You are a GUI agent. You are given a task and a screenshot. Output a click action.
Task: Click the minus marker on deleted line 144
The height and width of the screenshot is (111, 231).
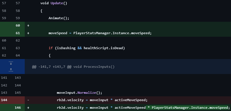click(28, 100)
